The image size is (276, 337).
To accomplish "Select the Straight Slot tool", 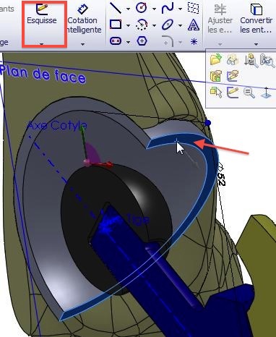I will (116, 41).
